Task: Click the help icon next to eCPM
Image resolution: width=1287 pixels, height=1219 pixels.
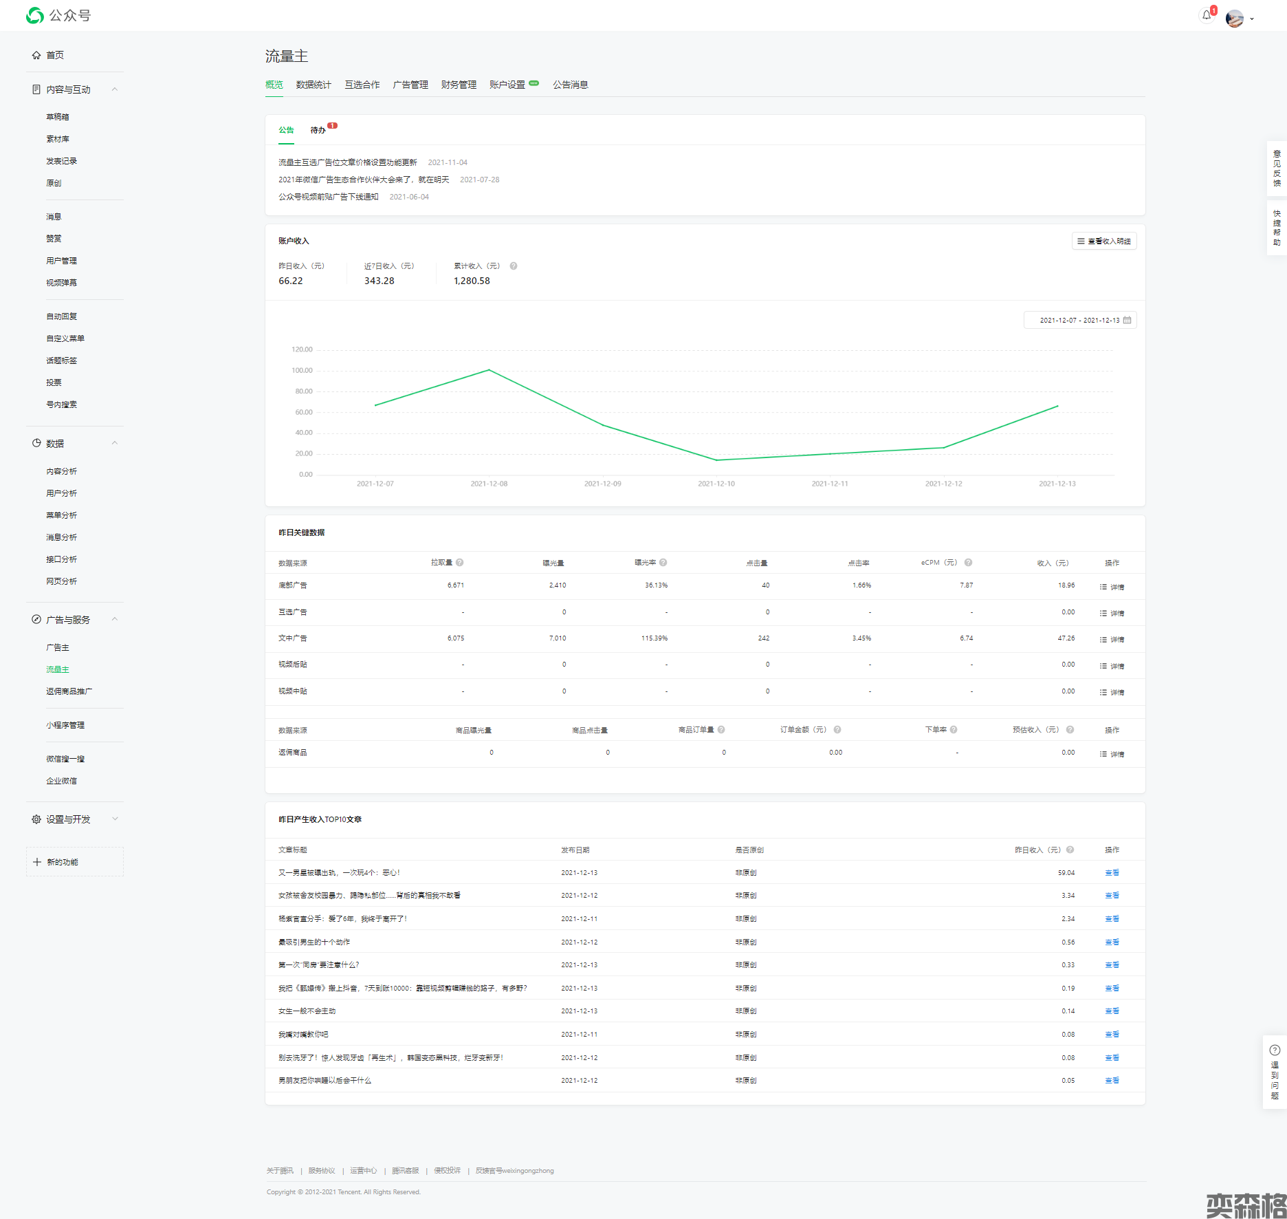Action: (x=968, y=563)
